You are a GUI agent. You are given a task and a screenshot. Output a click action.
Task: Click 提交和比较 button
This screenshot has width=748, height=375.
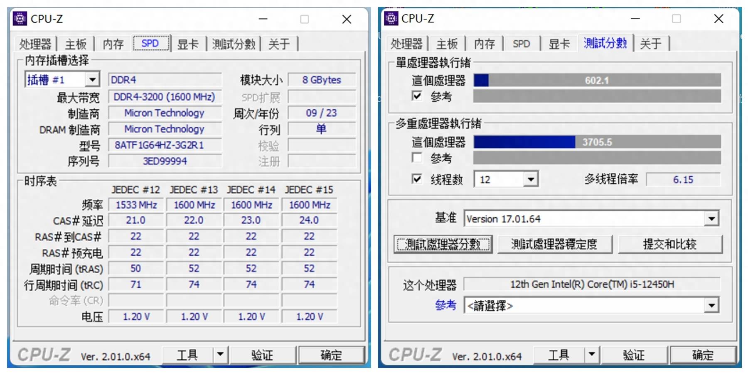[x=670, y=244]
